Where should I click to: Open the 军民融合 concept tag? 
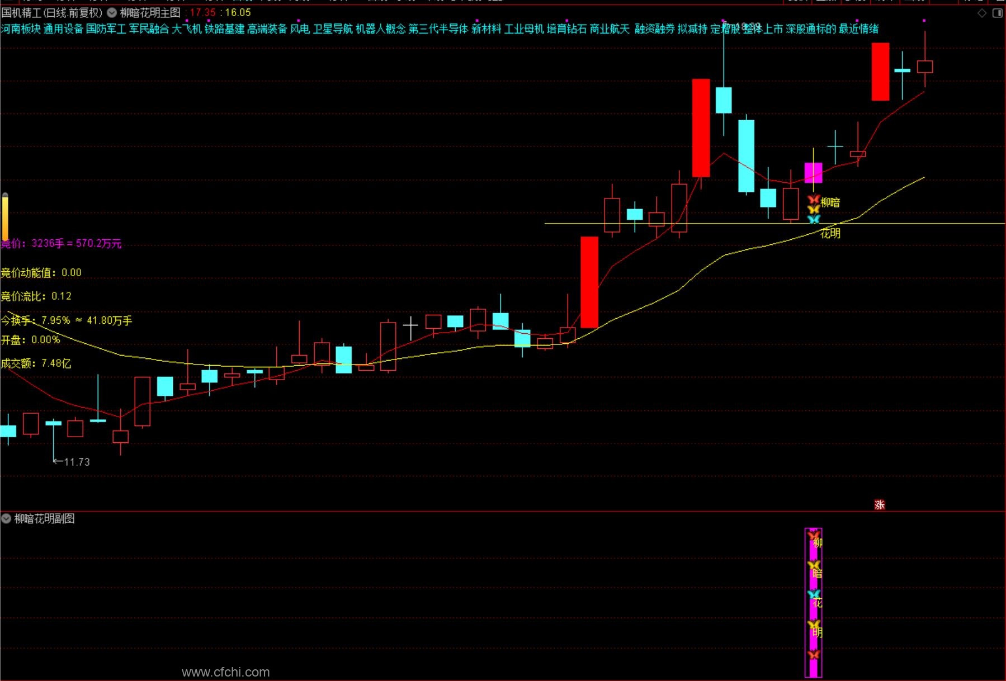coord(149,29)
